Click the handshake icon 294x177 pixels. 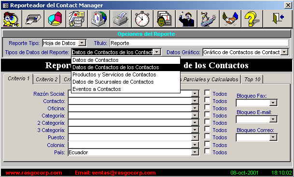click(230, 19)
